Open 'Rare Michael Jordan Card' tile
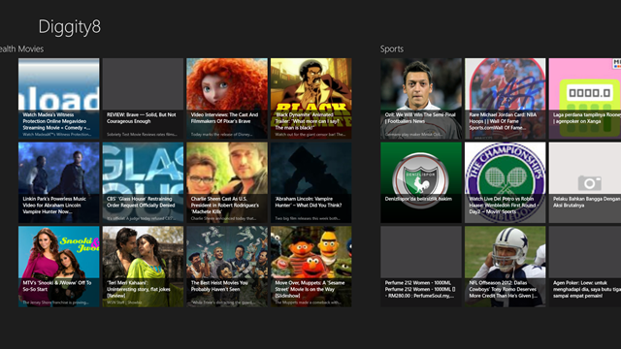Screen dimensions: 621x349 pos(505,99)
